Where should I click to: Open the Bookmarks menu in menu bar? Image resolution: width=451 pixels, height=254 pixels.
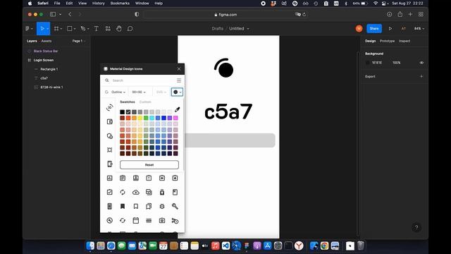click(x=120, y=3)
